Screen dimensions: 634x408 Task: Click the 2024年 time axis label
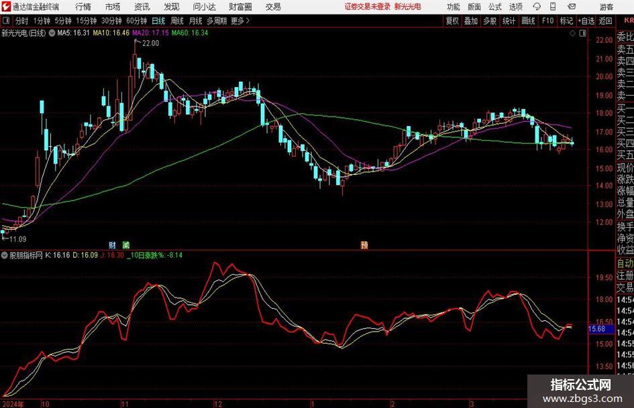point(13,404)
